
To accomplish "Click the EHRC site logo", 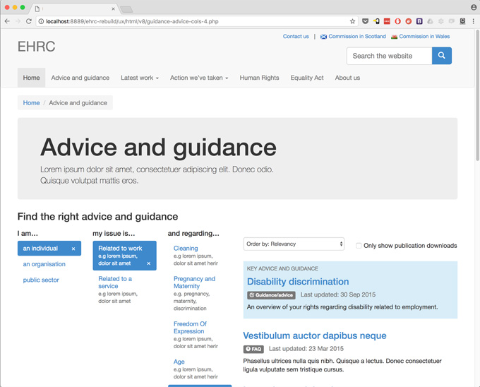I will pyautogui.click(x=36, y=47).
